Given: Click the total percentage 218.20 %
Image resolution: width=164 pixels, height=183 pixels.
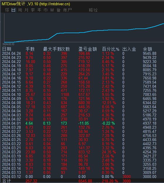Looking at the screenshot, I should click(110, 181).
